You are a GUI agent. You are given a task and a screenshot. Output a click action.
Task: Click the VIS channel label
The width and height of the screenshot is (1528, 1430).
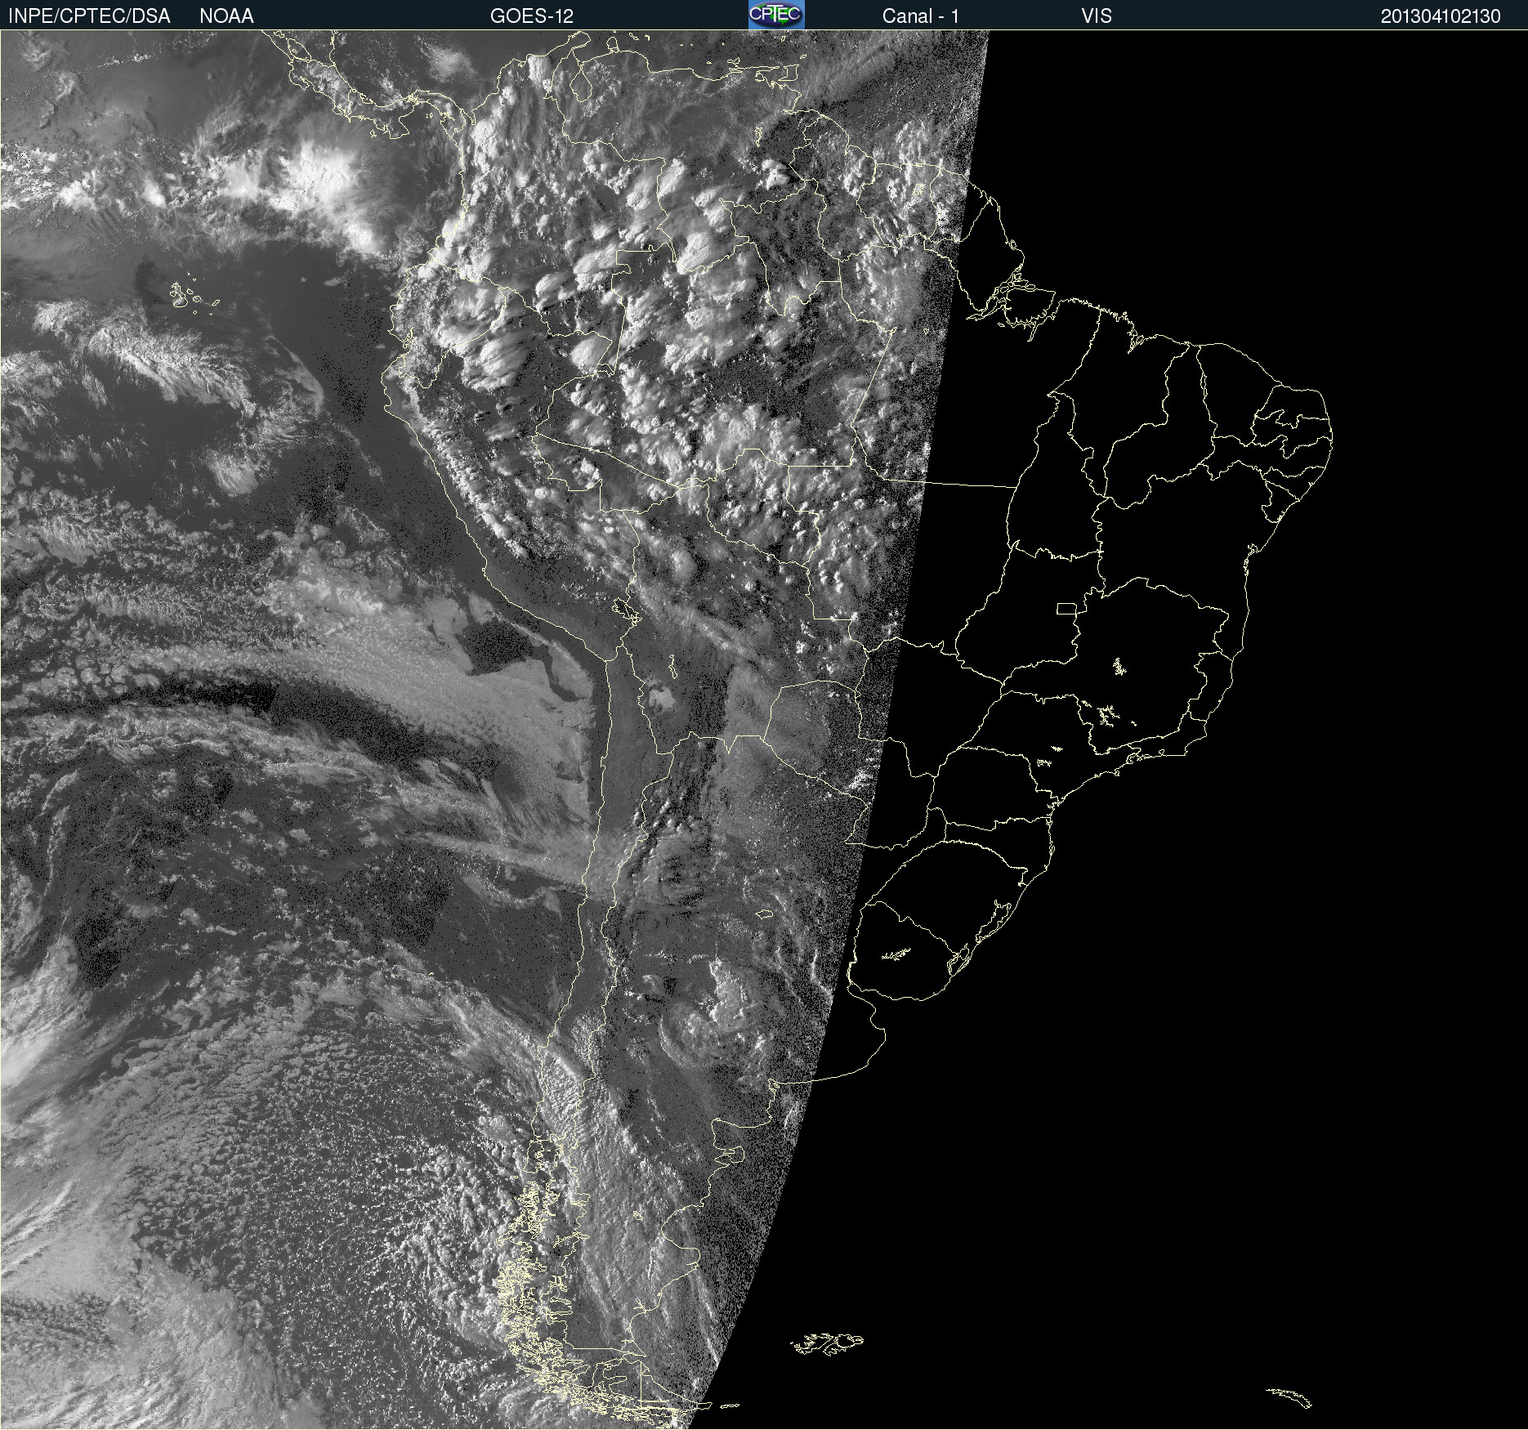(x=1097, y=16)
